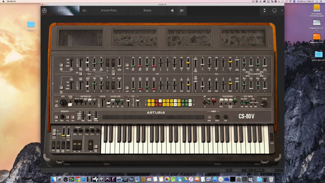Open the advanced panel double-chevron icon

[x=264, y=10]
